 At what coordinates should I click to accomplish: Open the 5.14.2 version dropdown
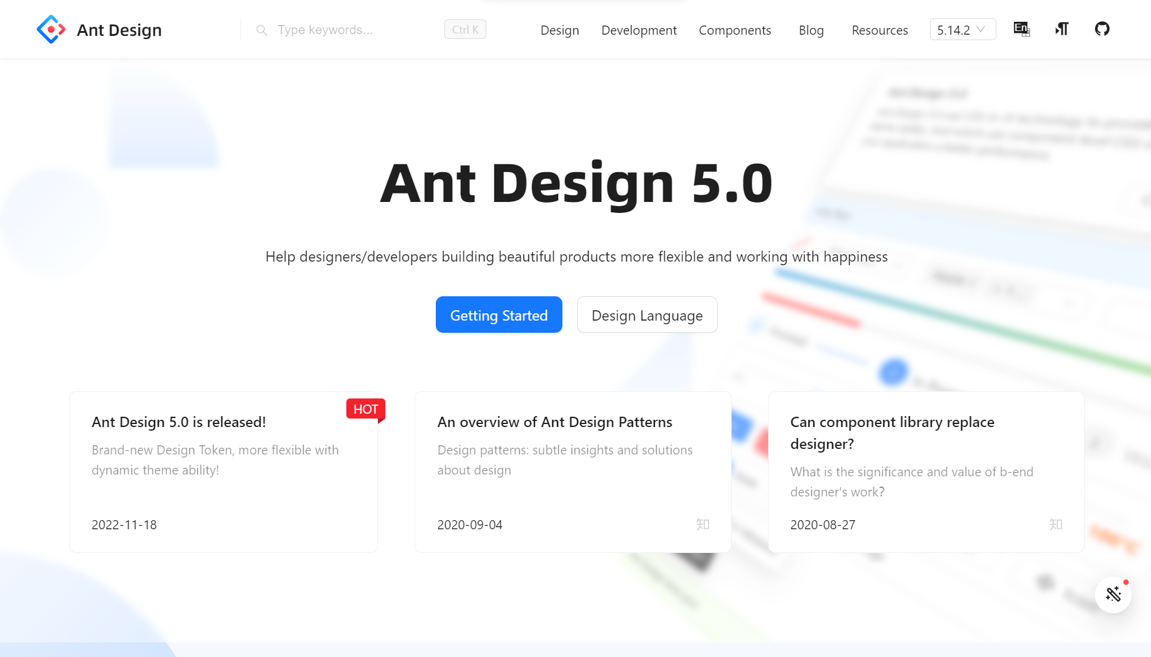pyautogui.click(x=962, y=30)
